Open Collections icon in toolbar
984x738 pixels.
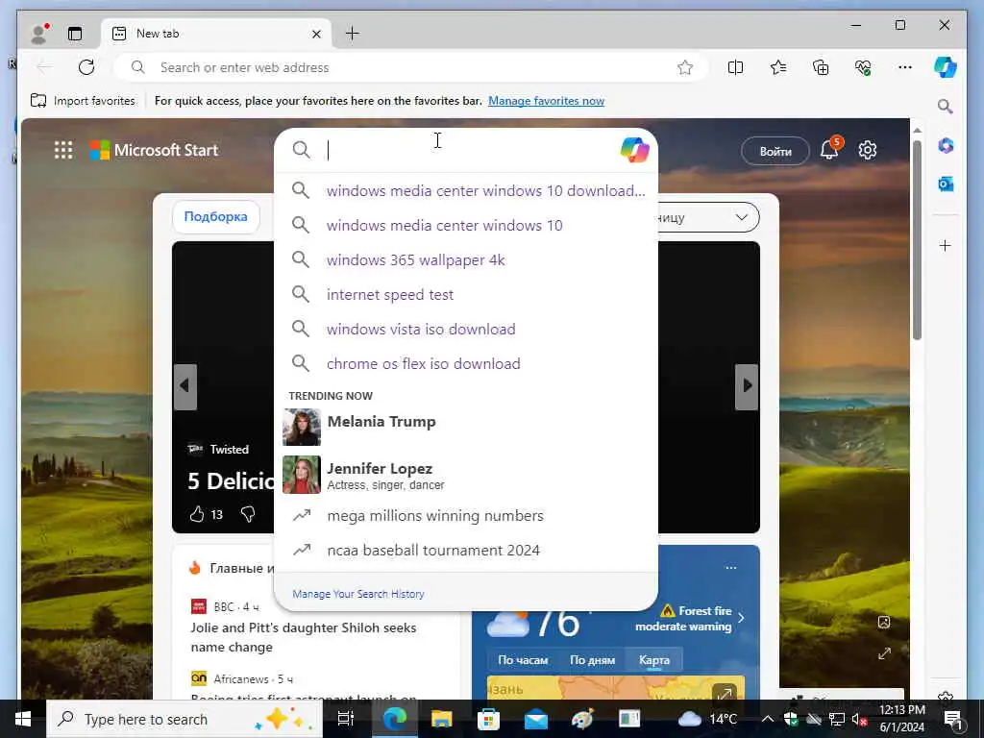tap(821, 67)
